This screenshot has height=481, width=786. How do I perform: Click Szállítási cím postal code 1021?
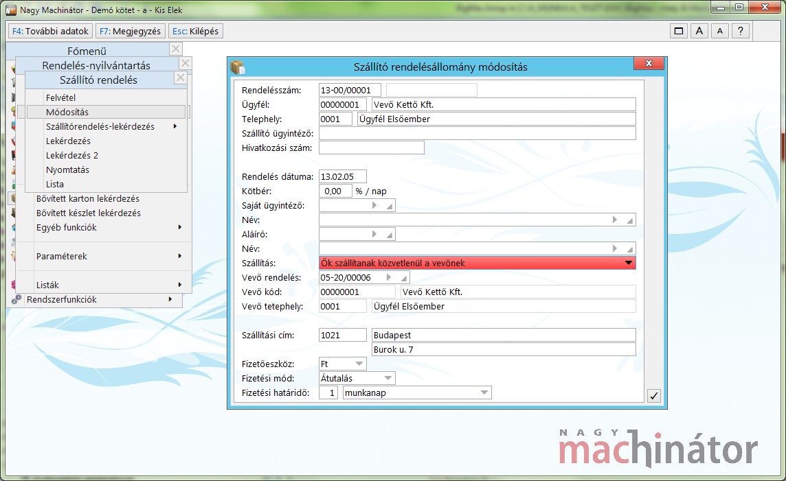[x=343, y=336]
